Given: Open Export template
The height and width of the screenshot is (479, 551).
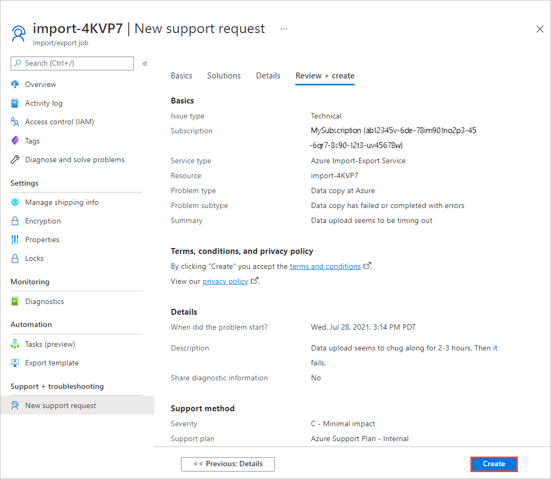Looking at the screenshot, I should 52,363.
